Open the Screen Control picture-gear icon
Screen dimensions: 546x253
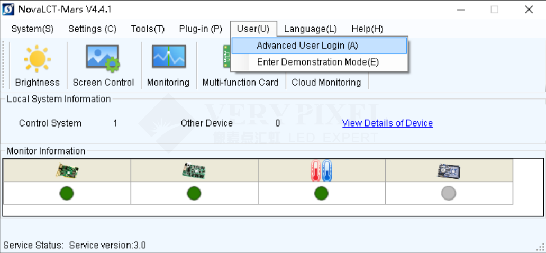click(103, 58)
